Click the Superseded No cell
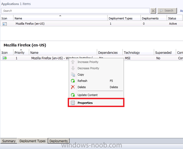 [x=158, y=58]
